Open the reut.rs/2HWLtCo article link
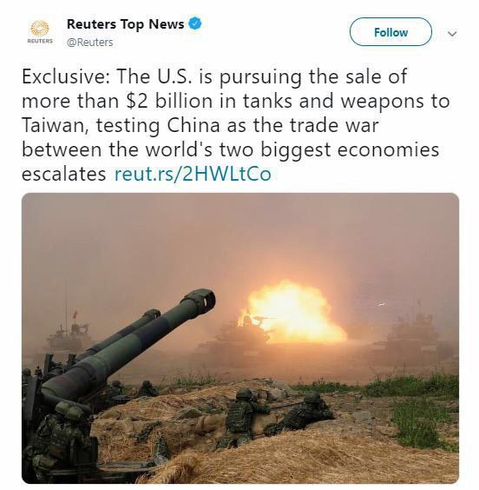Screen dimensions: 479x490 point(193,174)
